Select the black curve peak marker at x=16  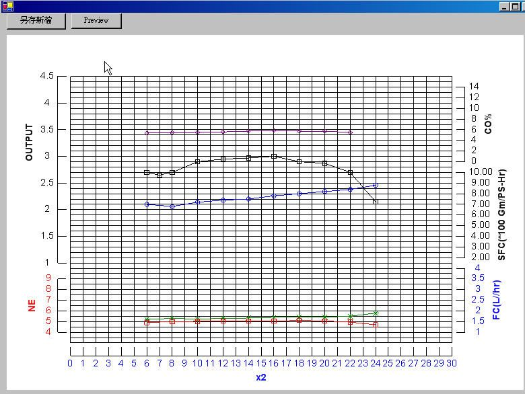coord(274,156)
